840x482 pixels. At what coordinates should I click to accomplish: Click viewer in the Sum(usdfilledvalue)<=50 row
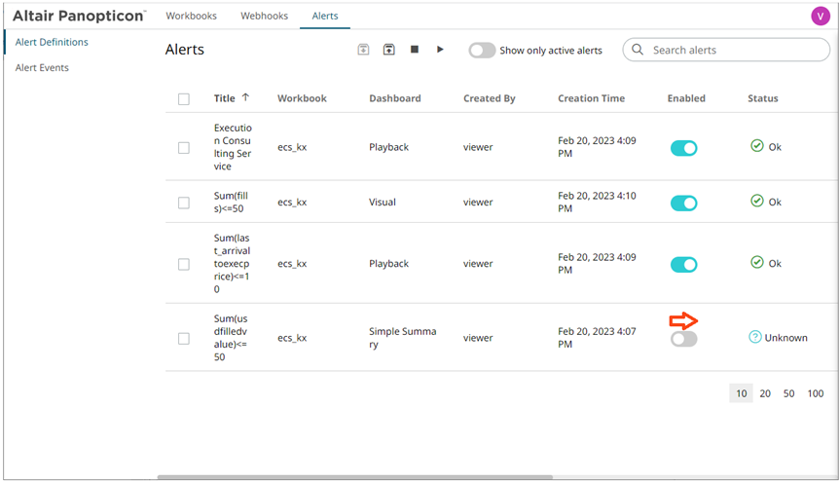[478, 338]
